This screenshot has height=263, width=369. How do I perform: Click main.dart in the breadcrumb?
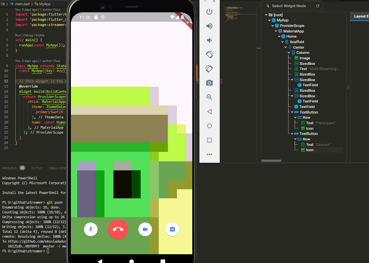point(23,4)
